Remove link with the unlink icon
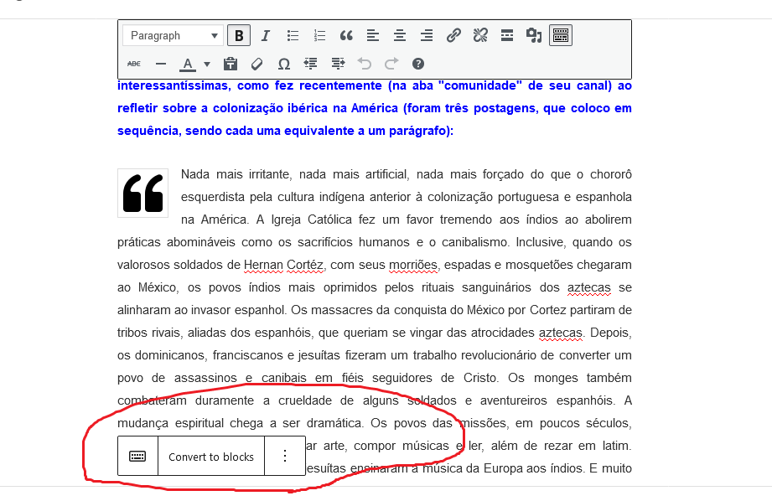Screen dimensions: 772x501 point(480,35)
